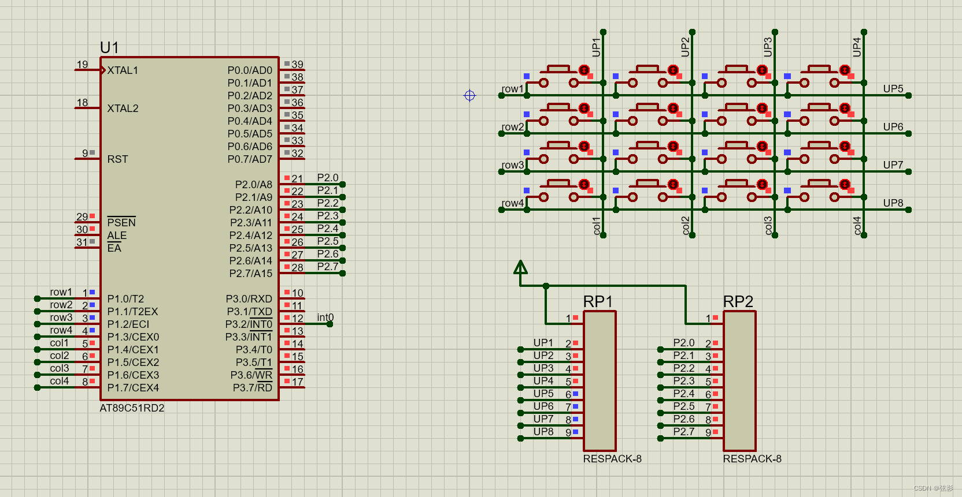Click the EA pin name on U1

coord(114,248)
